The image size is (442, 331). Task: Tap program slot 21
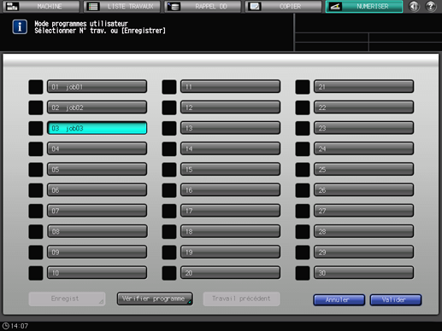pyautogui.click(x=363, y=87)
